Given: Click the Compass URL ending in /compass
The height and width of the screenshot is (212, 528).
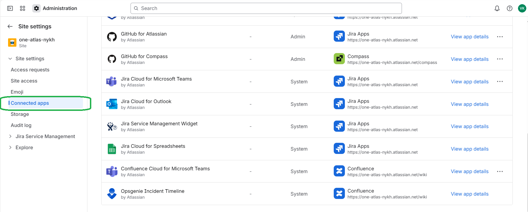Looking at the screenshot, I should [x=392, y=63].
